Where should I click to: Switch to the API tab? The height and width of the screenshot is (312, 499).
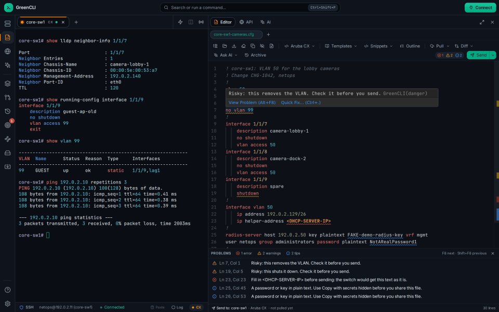[x=246, y=22]
